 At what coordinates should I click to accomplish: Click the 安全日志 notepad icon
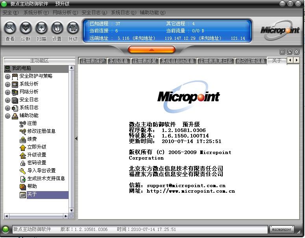pyautogui.click(x=15, y=100)
